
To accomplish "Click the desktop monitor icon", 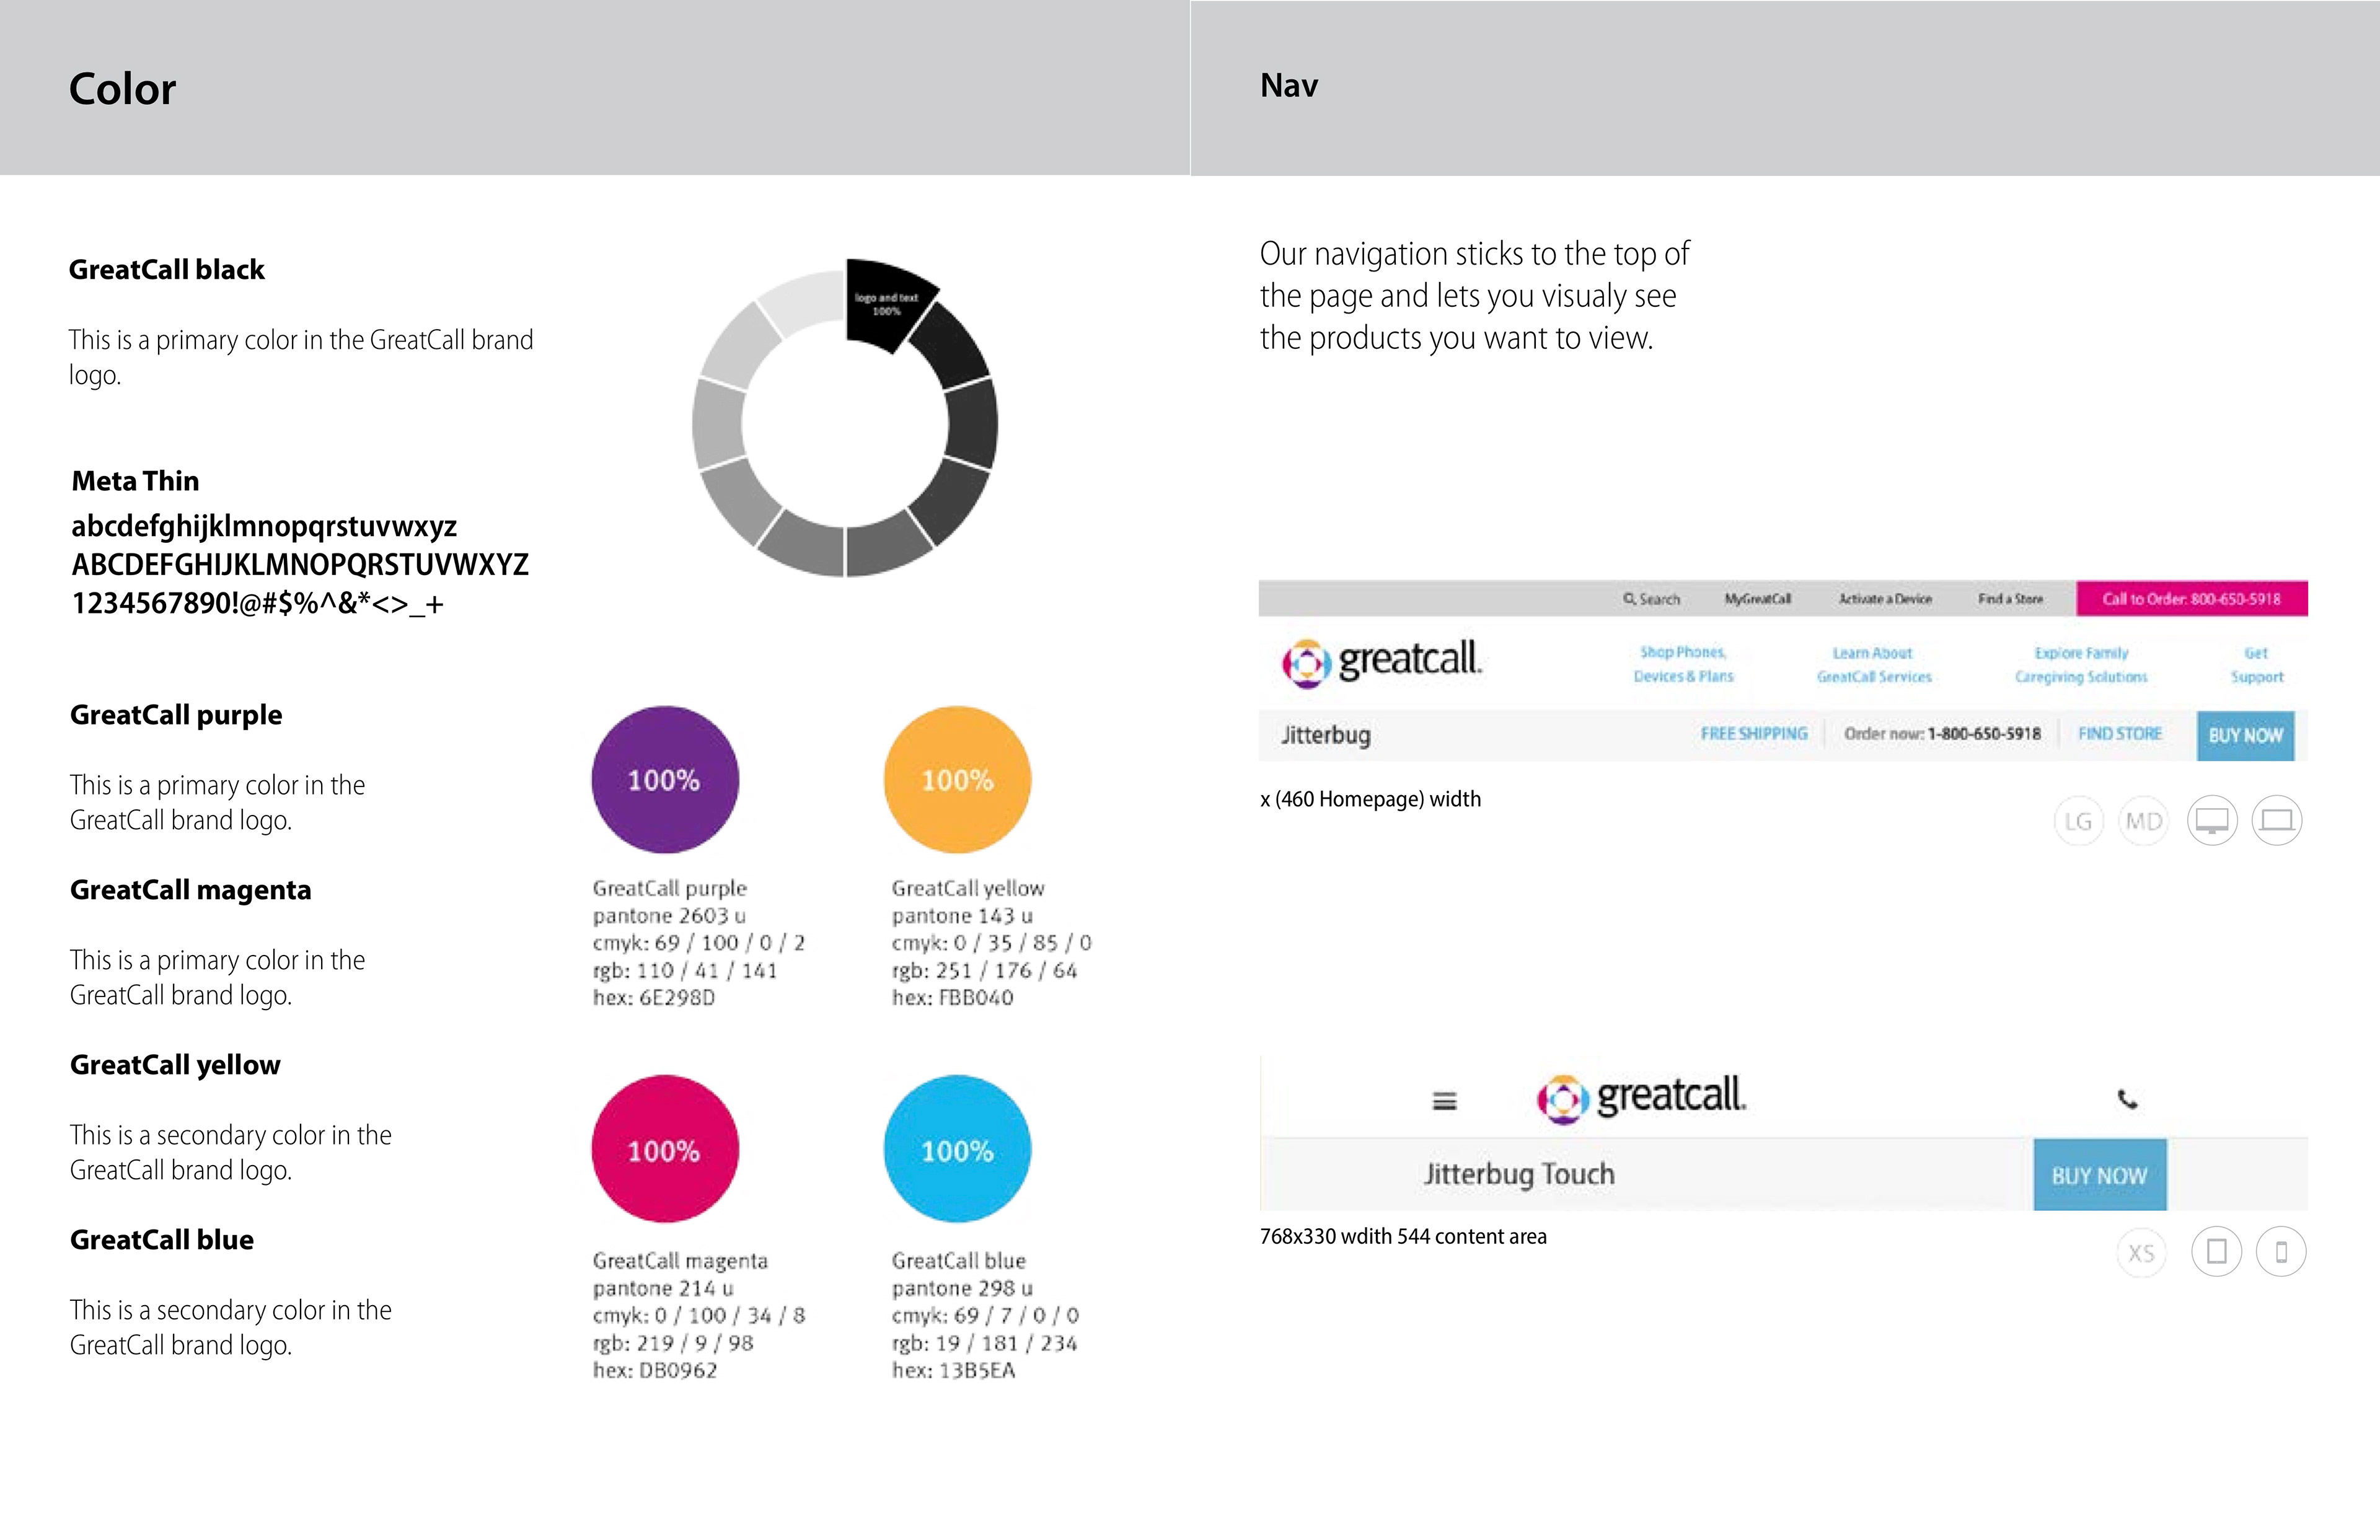I will click(x=2212, y=821).
